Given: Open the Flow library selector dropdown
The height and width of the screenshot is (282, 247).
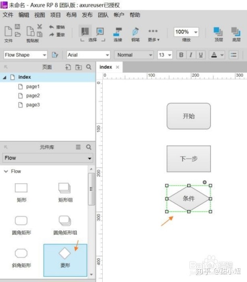Looking at the screenshot, I should pyautogui.click(x=48, y=158).
